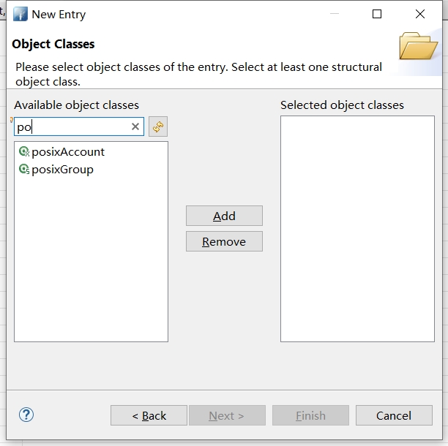Open help with the question mark icon
Image resolution: width=448 pixels, height=446 pixels.
tap(26, 415)
